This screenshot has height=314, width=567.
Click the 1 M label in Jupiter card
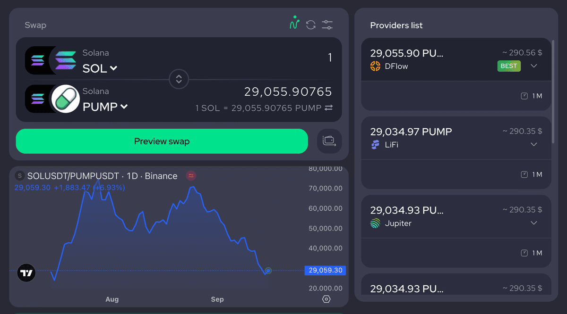pos(537,253)
